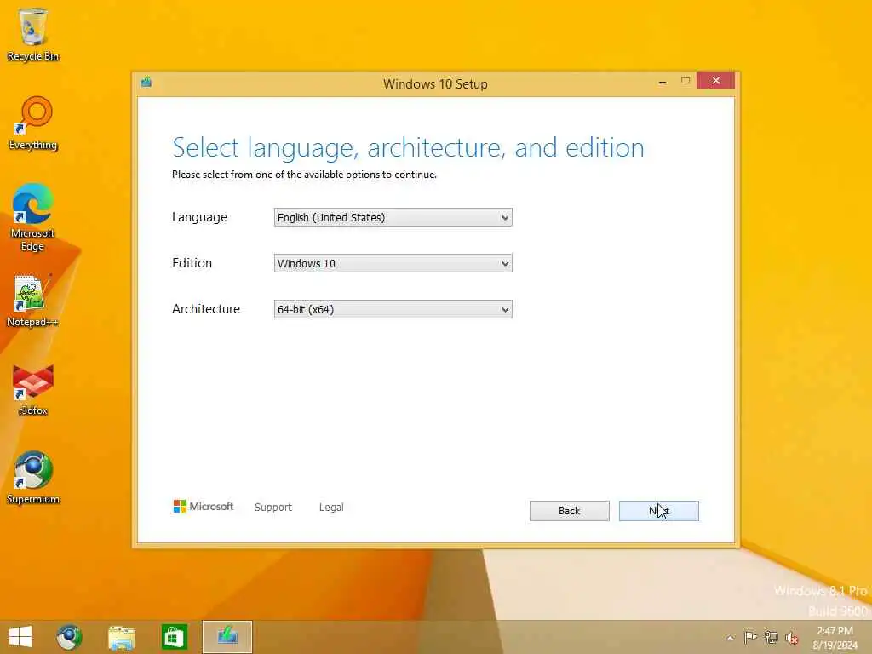Open the Windows Start button

point(20,637)
